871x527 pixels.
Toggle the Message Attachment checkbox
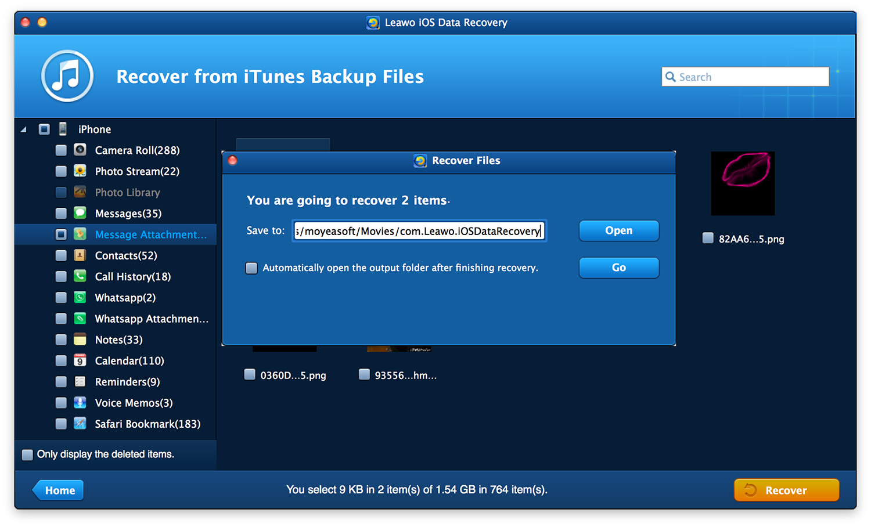(x=61, y=234)
